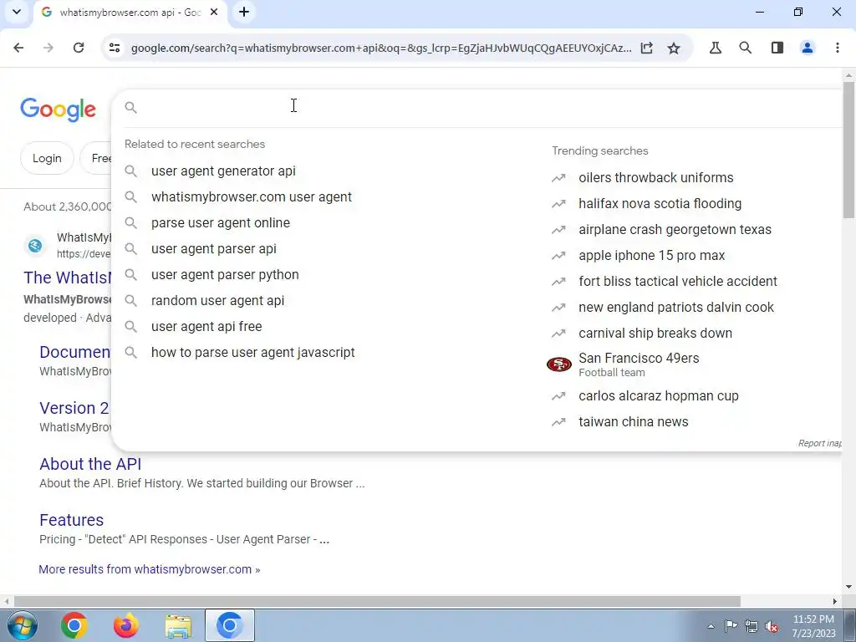Choose suggestion whatismybrowser.com user agent

pos(251,197)
